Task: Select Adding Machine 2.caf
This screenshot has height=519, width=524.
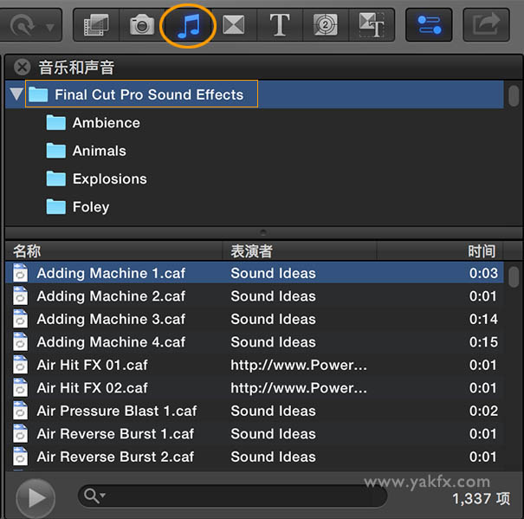Action: pos(255,296)
